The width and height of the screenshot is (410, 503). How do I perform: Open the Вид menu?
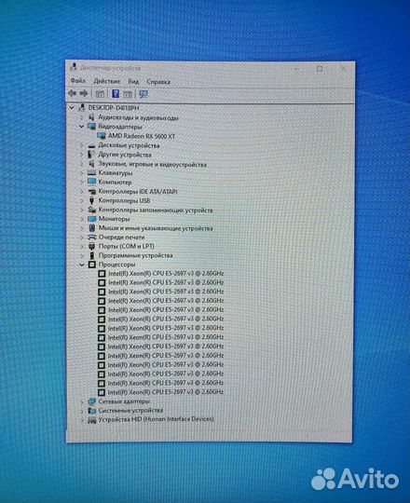tap(133, 81)
